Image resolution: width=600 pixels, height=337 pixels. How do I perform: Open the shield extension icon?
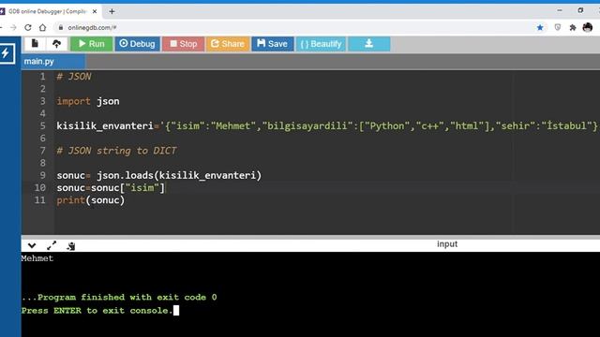tap(558, 27)
